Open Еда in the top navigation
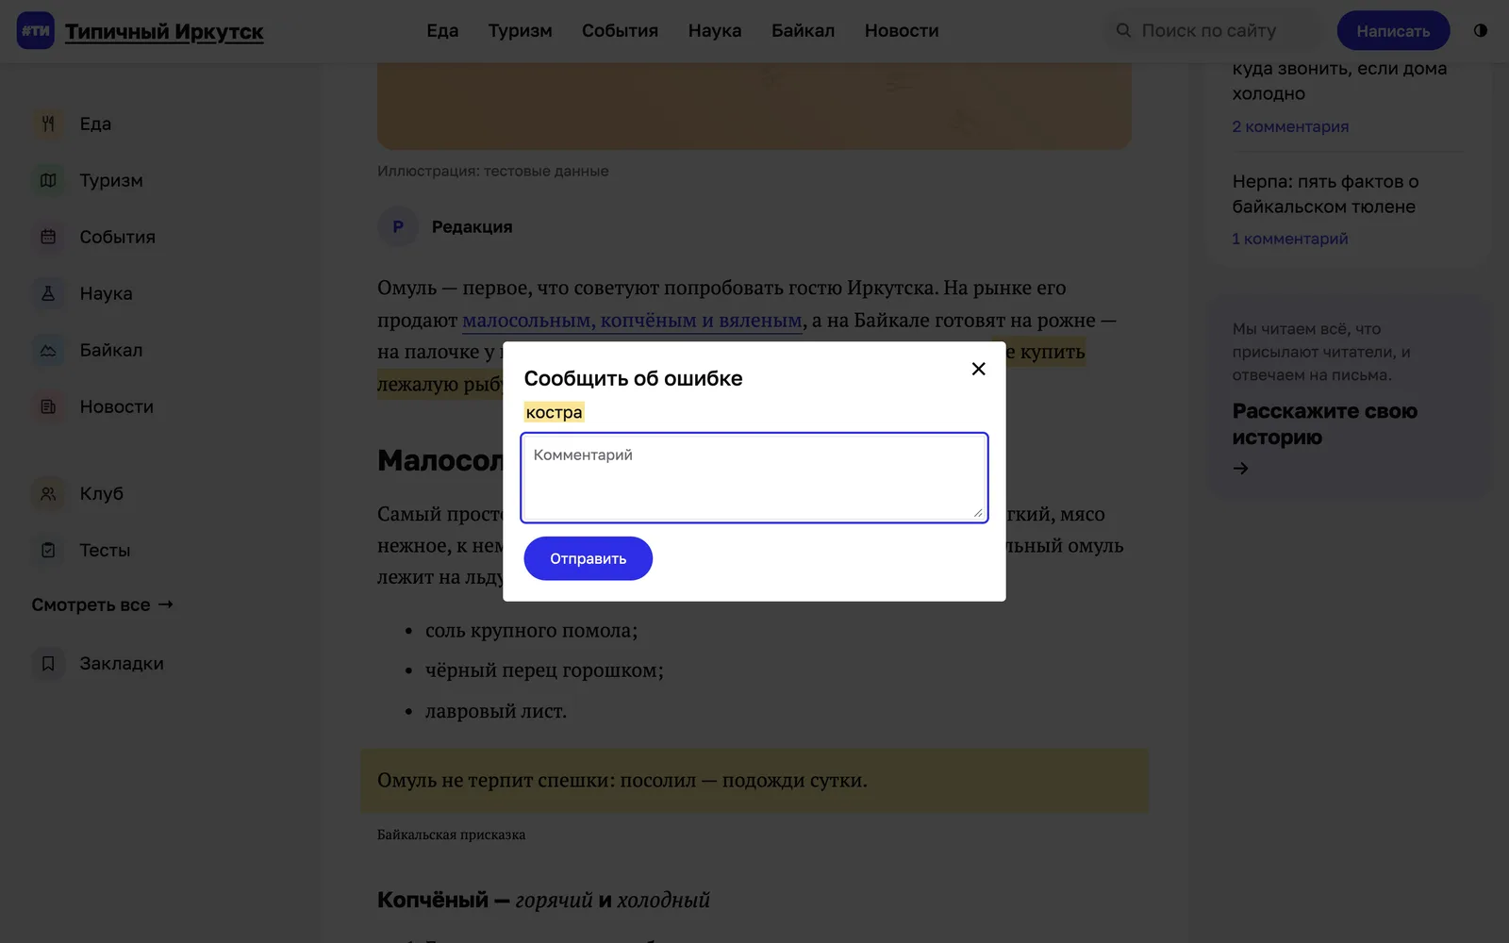The width and height of the screenshot is (1509, 943). [x=442, y=30]
